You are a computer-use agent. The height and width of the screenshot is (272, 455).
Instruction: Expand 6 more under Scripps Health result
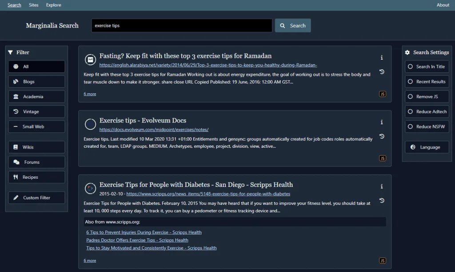click(90, 261)
